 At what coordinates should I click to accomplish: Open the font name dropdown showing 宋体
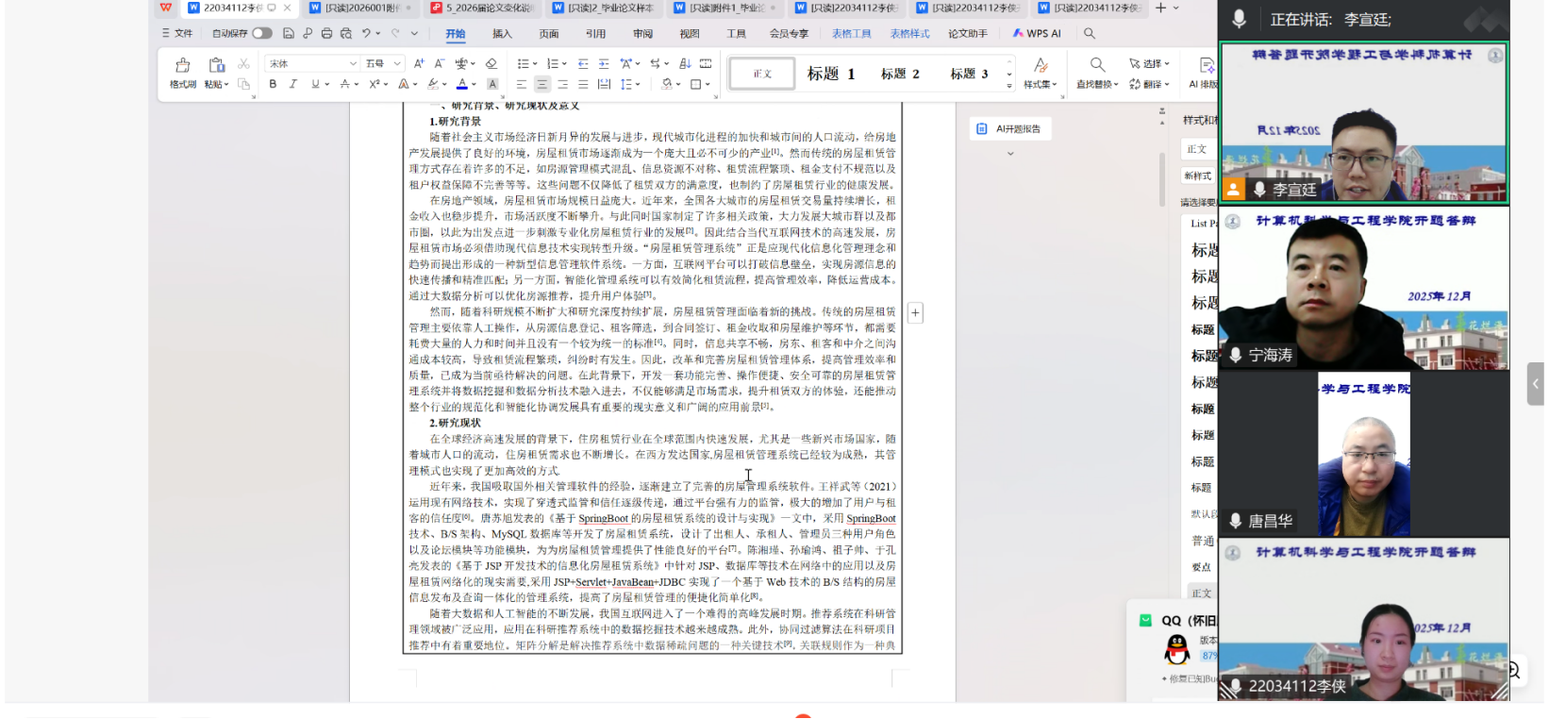(312, 63)
